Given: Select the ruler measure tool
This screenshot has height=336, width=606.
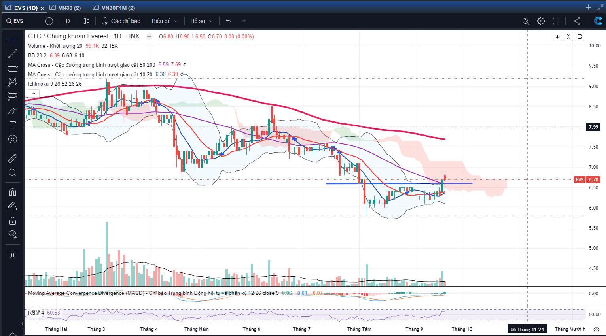Looking at the screenshot, I should point(13,159).
